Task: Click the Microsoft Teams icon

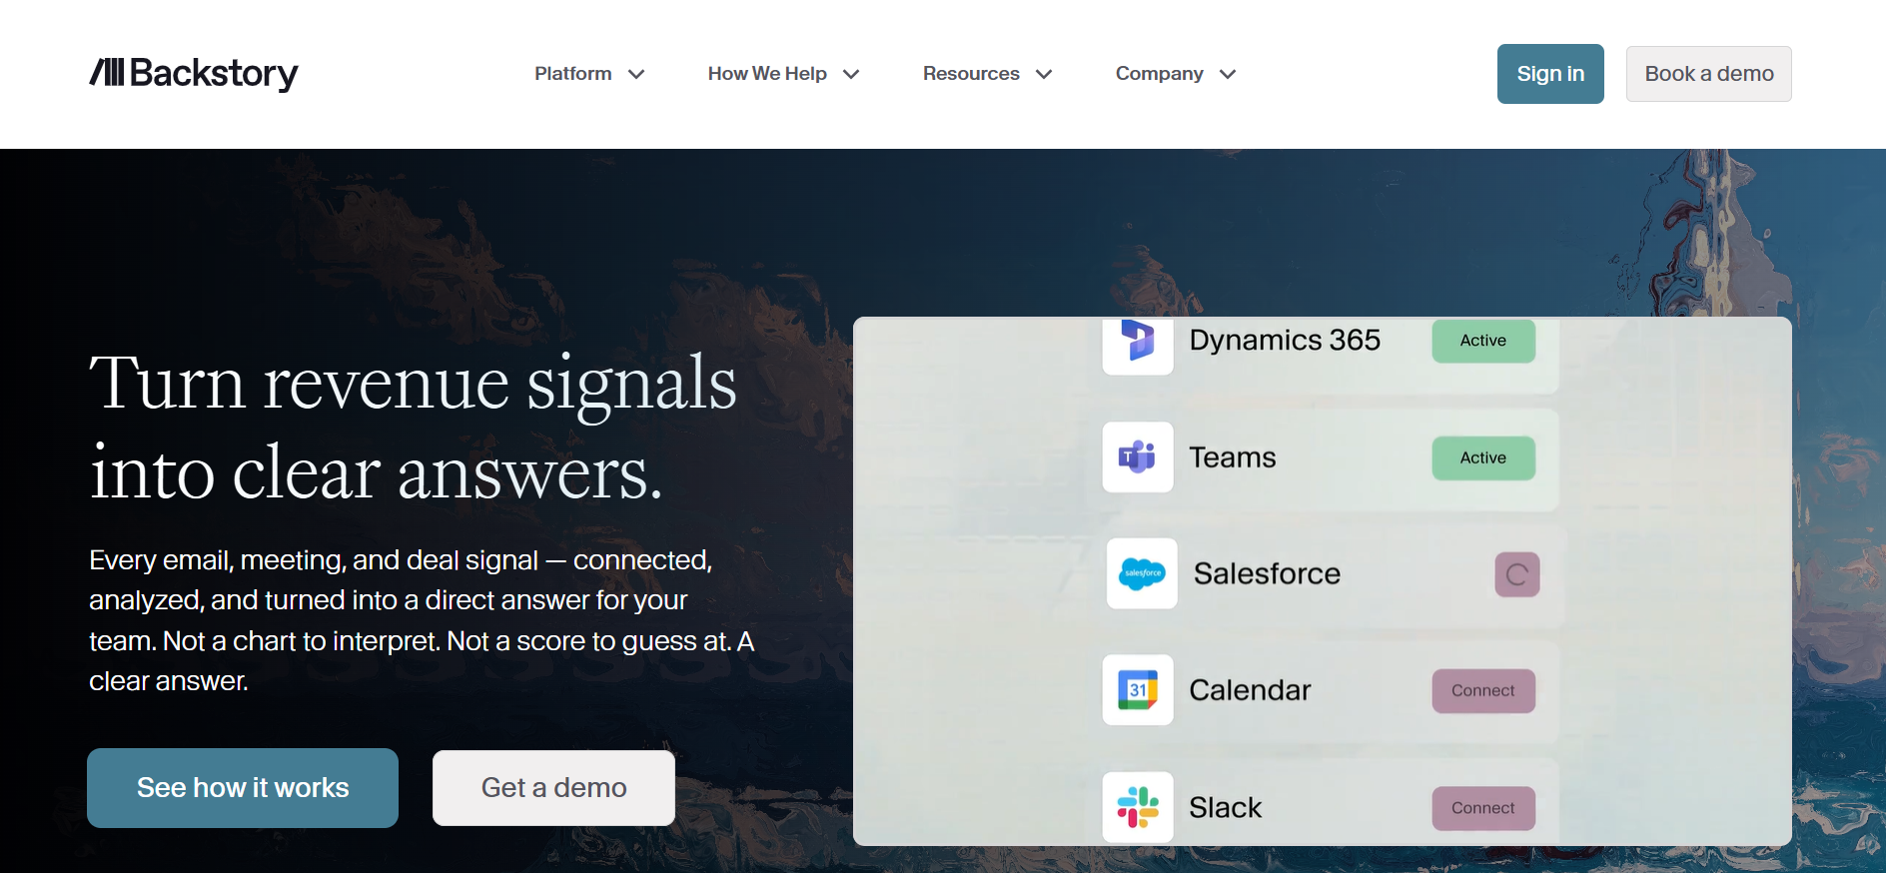Action: [x=1137, y=457]
